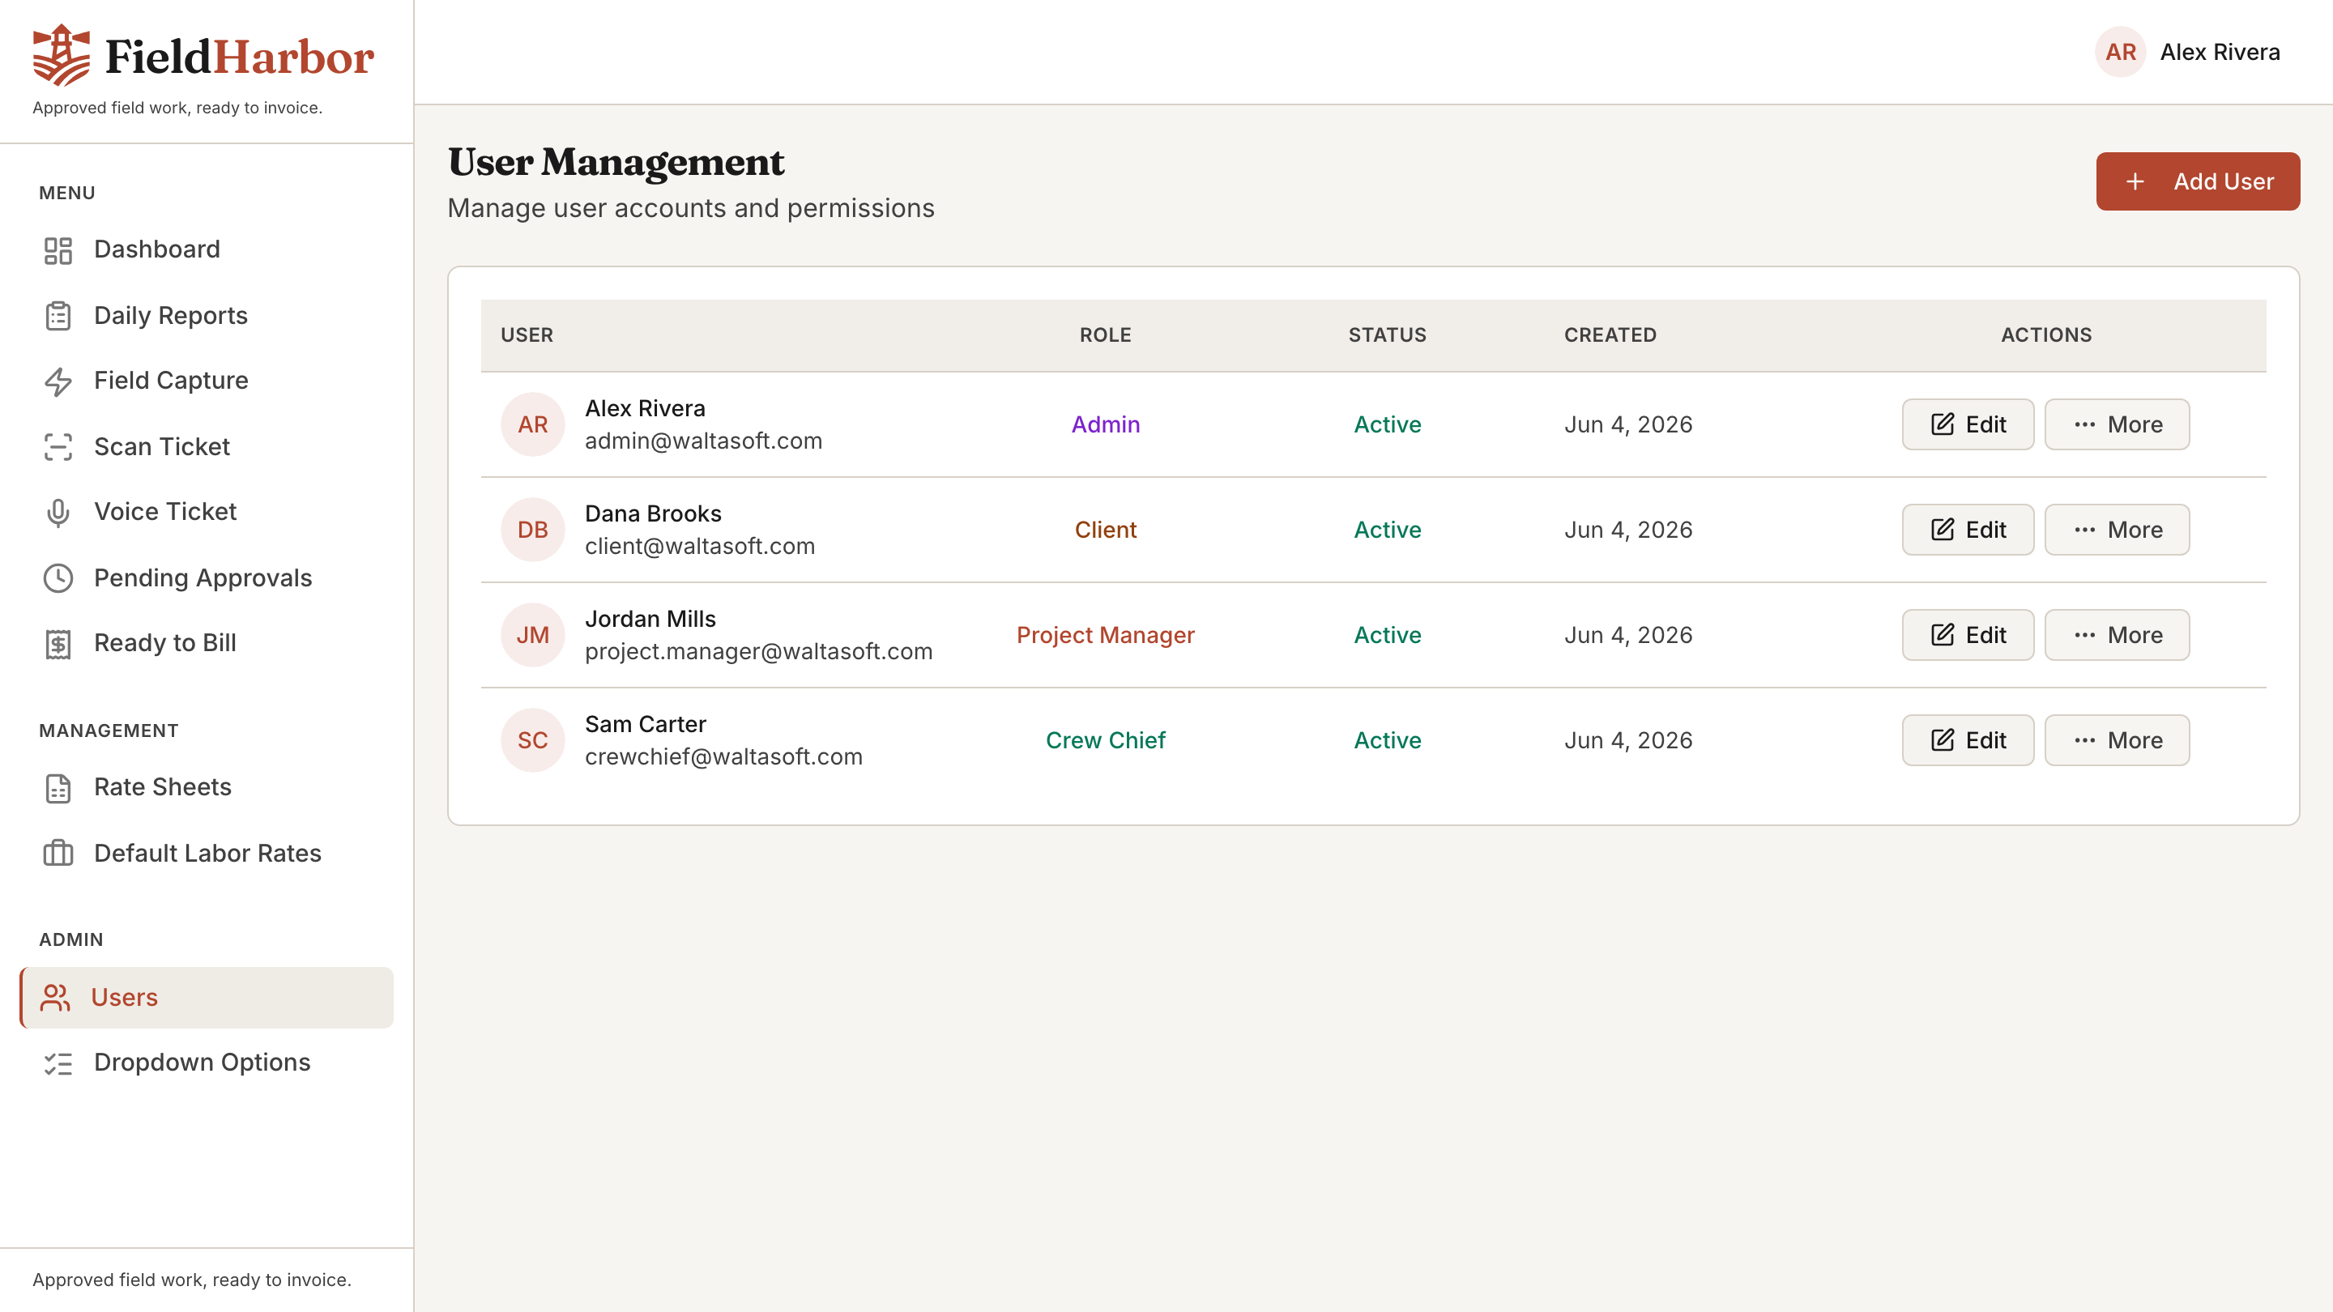Image resolution: width=2333 pixels, height=1312 pixels.
Task: Select Voice Ticket in sidebar
Action: 207,513
